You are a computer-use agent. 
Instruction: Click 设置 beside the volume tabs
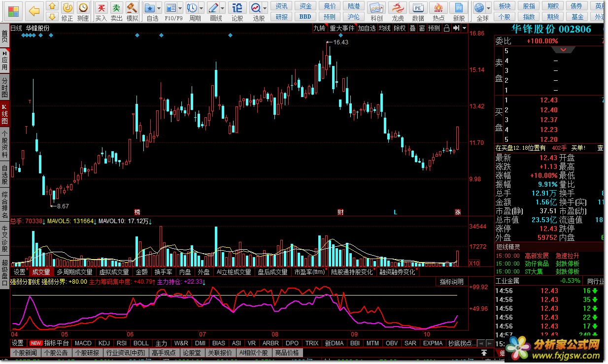(19, 272)
